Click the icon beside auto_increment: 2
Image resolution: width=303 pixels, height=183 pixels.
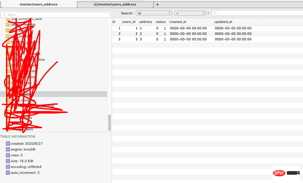(8, 173)
